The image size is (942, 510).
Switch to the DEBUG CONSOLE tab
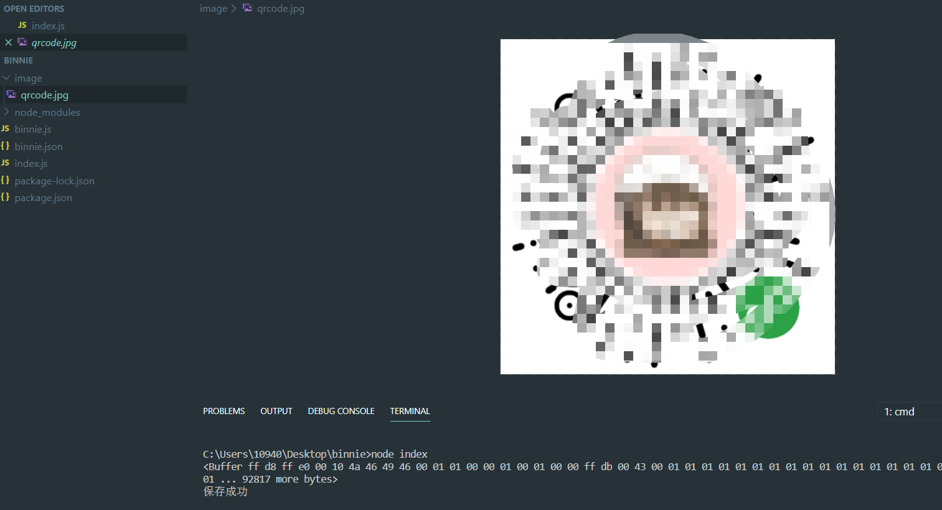click(341, 411)
